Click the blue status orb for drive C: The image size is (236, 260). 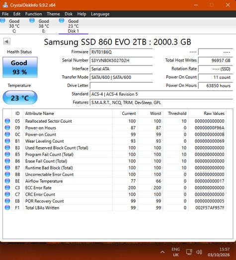2,21
